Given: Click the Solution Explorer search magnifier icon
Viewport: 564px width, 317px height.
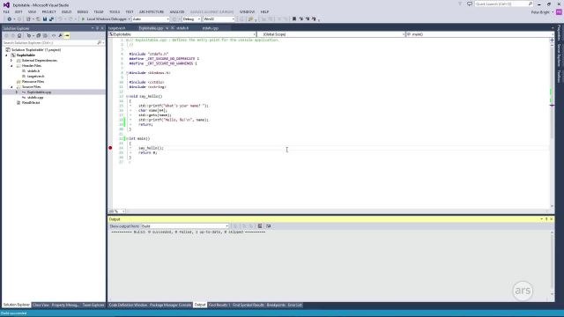Looking at the screenshot, I should [x=100, y=42].
